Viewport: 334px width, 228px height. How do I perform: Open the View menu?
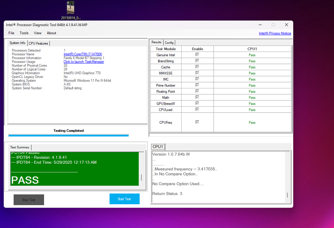(x=38, y=33)
